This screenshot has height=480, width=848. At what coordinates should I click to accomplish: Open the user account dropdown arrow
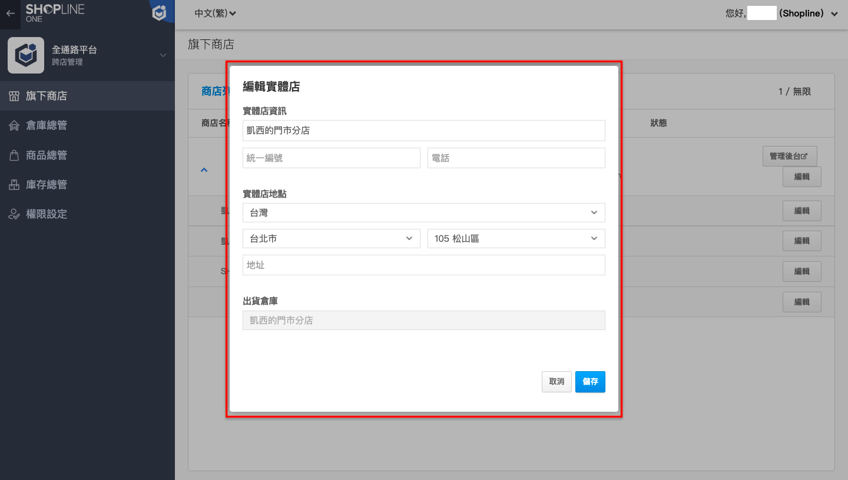click(834, 14)
